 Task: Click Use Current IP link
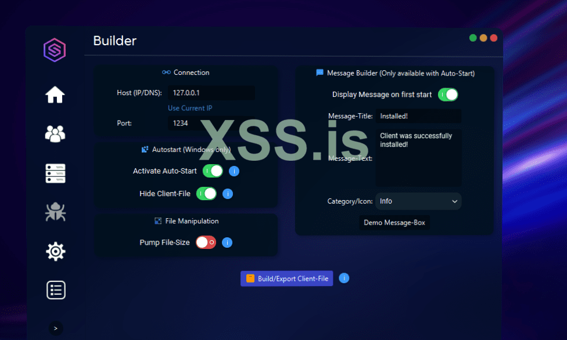190,108
